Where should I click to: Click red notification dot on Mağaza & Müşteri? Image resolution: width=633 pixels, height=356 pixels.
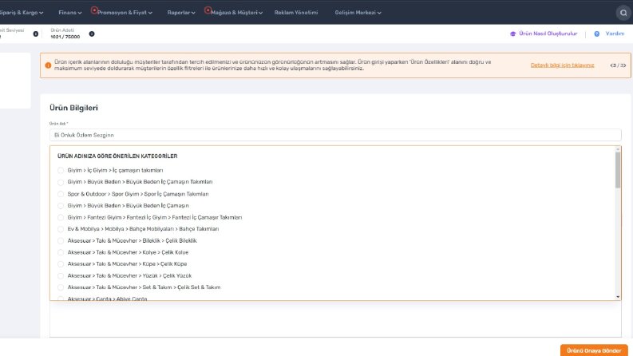pyautogui.click(x=208, y=10)
